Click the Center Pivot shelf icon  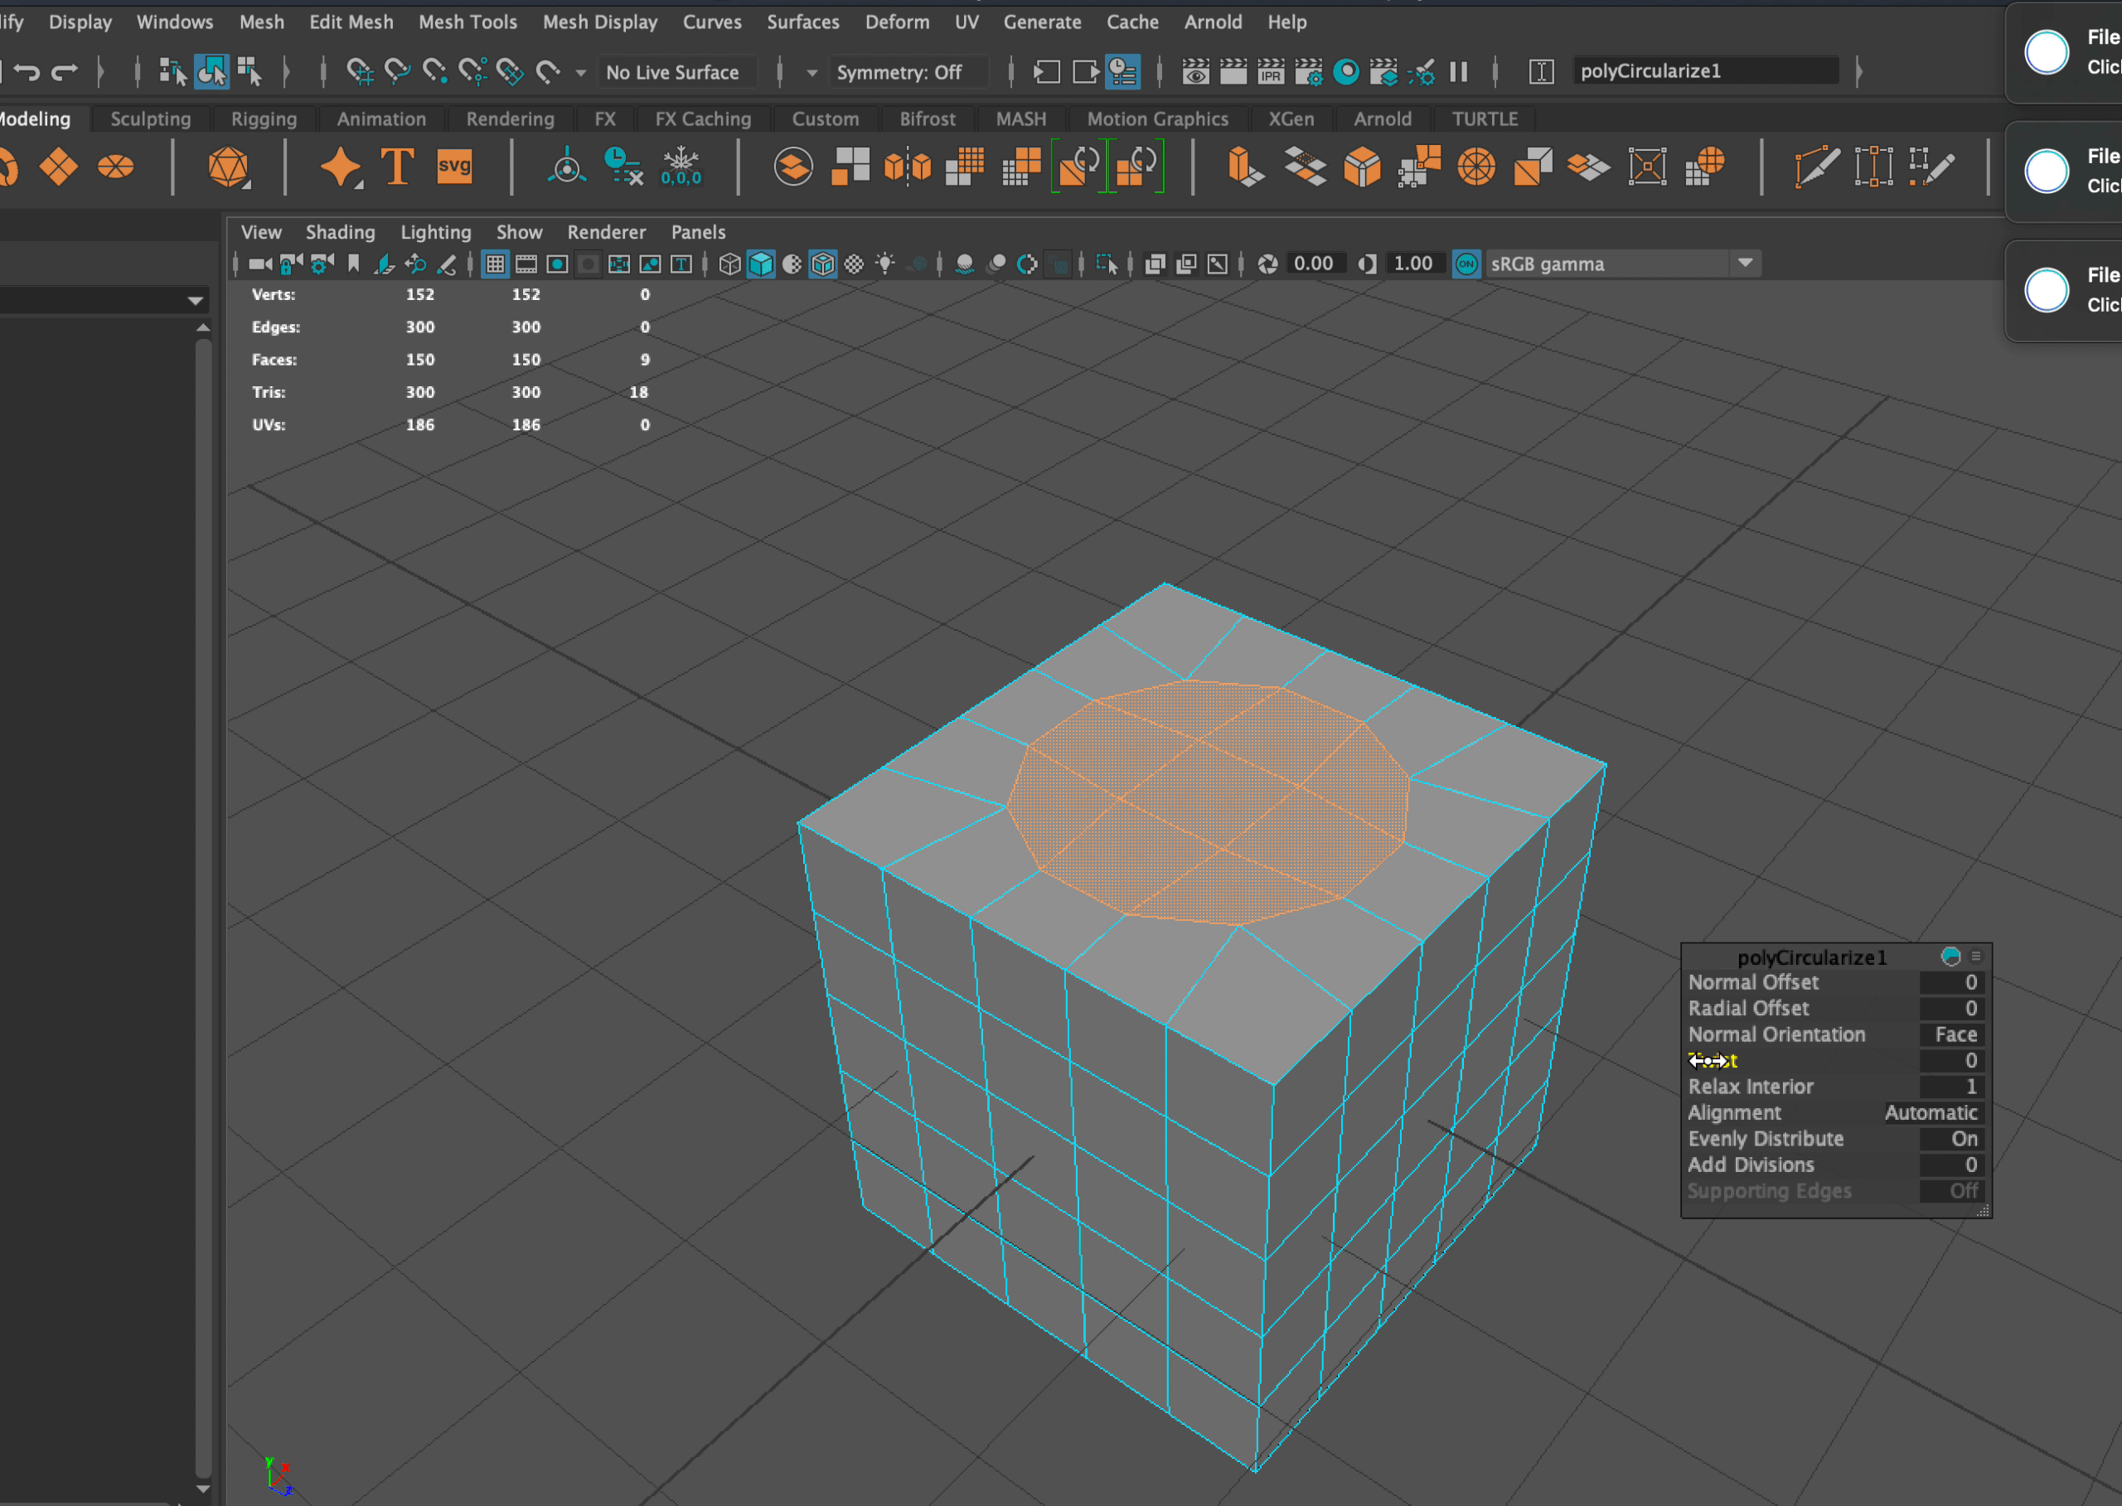(x=567, y=167)
